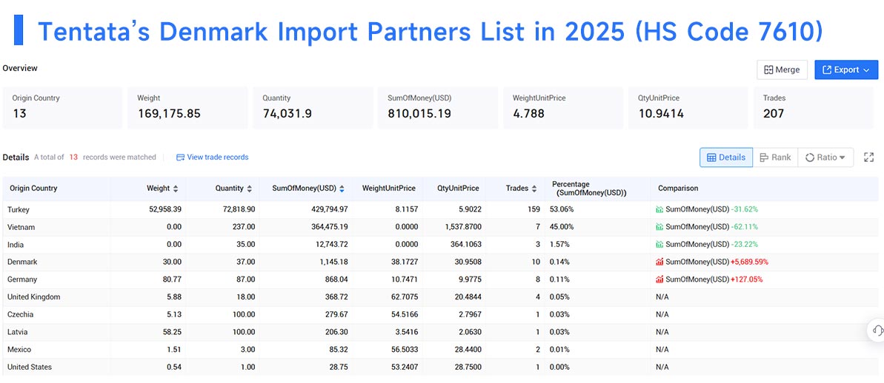Switch to the Rank view tab
Image resolution: width=884 pixels, height=383 pixels.
775,157
